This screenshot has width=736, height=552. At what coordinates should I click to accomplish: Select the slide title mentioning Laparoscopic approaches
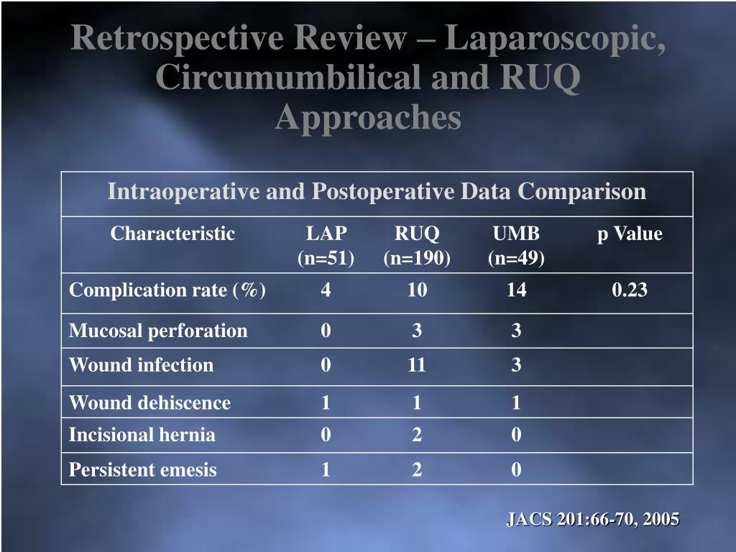pyautogui.click(x=369, y=78)
